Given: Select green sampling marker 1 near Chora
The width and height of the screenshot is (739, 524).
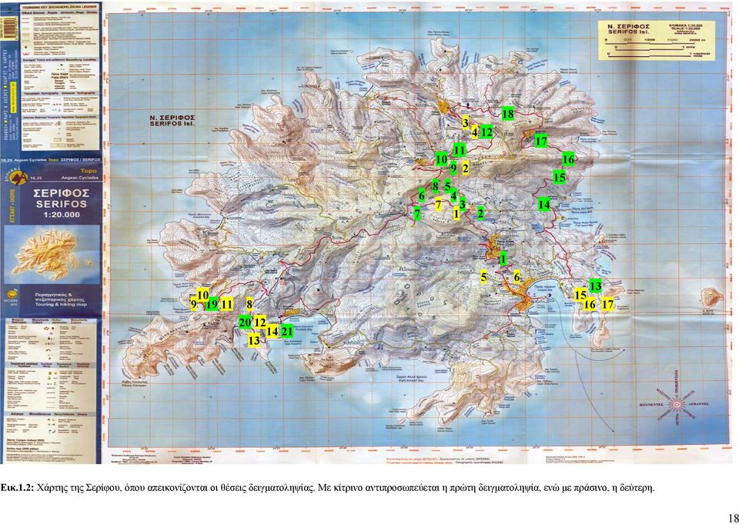Looking at the screenshot, I should [x=503, y=259].
